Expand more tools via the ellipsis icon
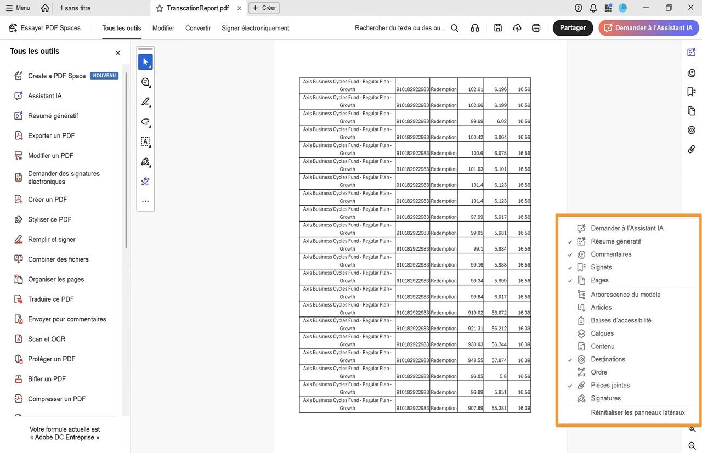Screen dimensions: 702x453 click(x=145, y=201)
